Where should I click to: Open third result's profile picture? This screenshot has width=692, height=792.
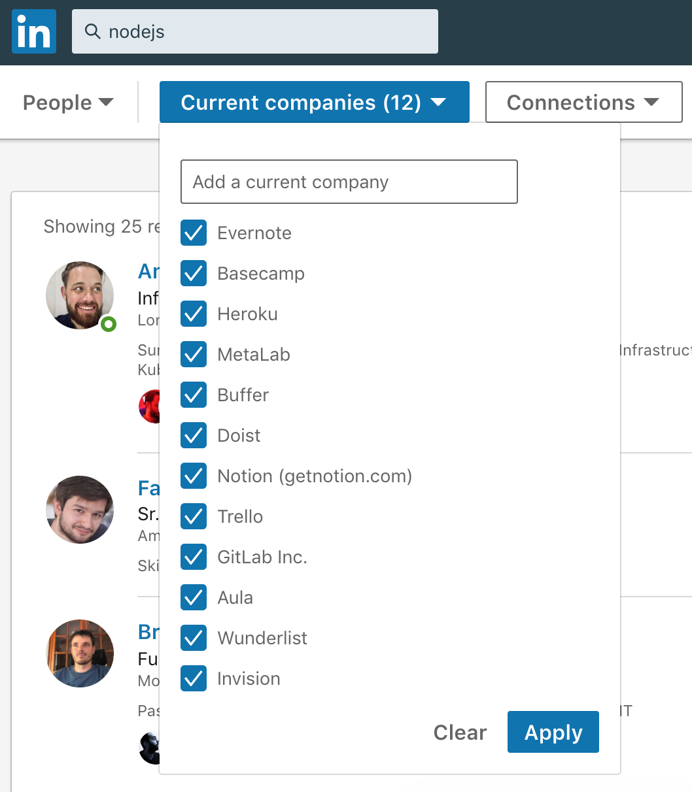[80, 653]
